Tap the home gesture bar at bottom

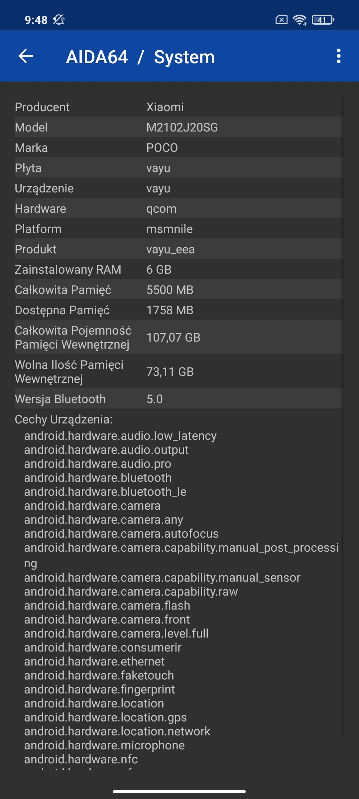point(179,791)
